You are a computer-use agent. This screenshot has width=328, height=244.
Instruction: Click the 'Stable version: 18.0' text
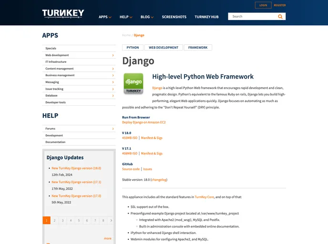tap(136, 180)
